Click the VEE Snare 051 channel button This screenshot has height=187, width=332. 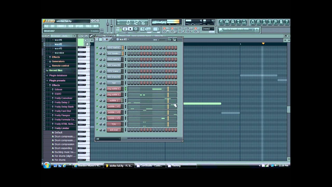[114, 65]
